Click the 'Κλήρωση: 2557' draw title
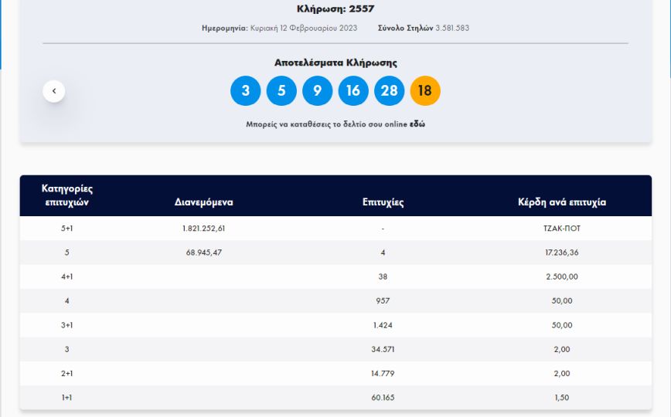 point(335,9)
